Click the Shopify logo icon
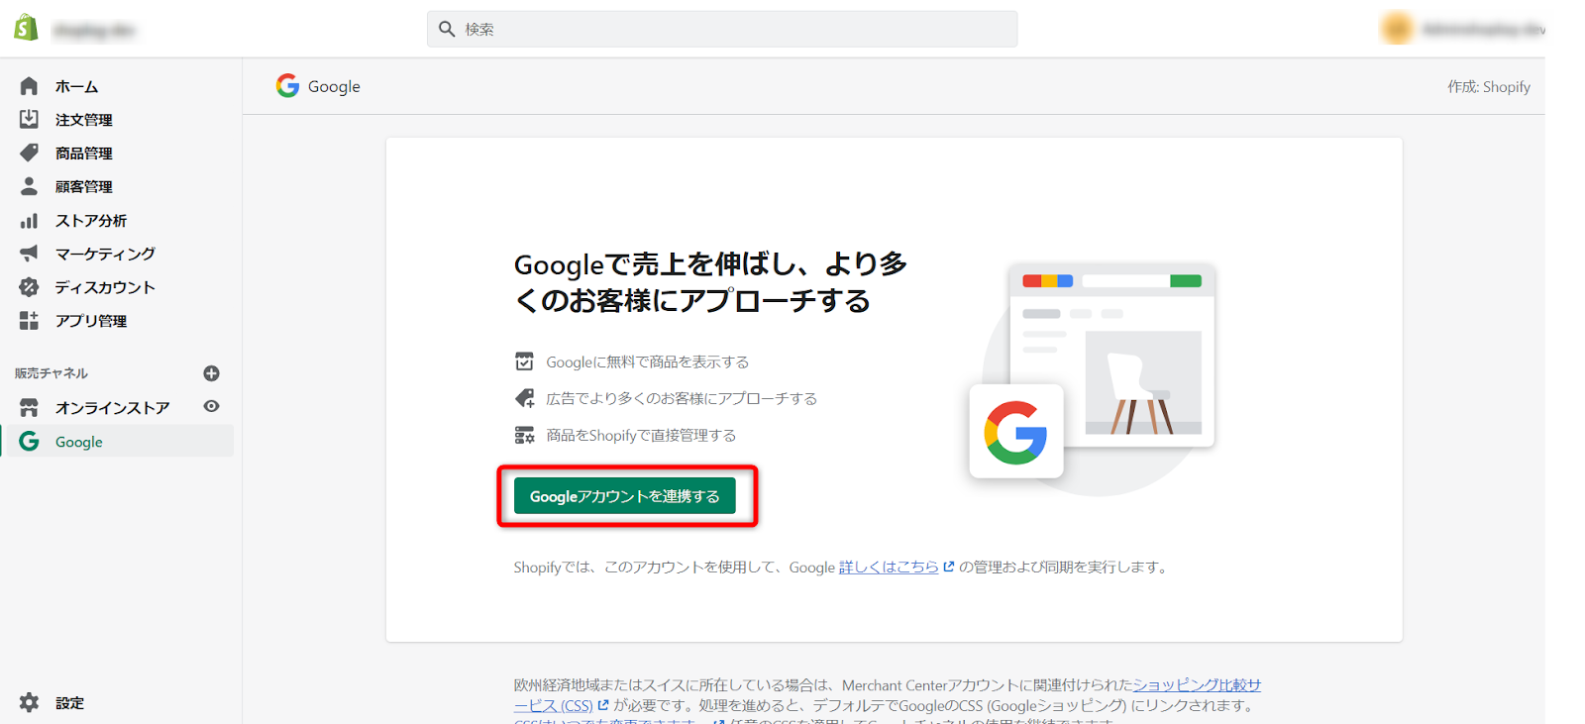The image size is (1585, 724). tap(27, 28)
